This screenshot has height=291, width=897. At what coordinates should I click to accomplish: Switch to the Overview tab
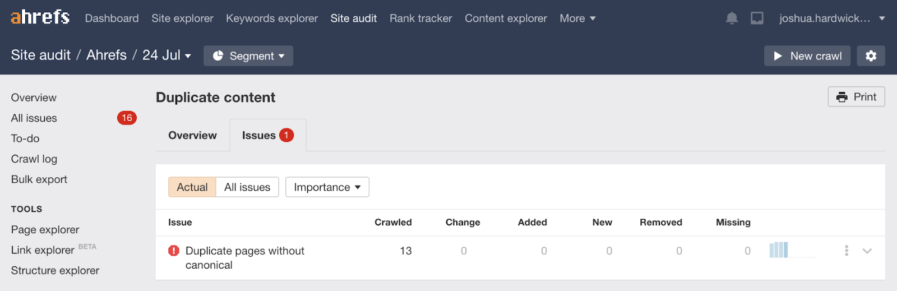pyautogui.click(x=192, y=135)
